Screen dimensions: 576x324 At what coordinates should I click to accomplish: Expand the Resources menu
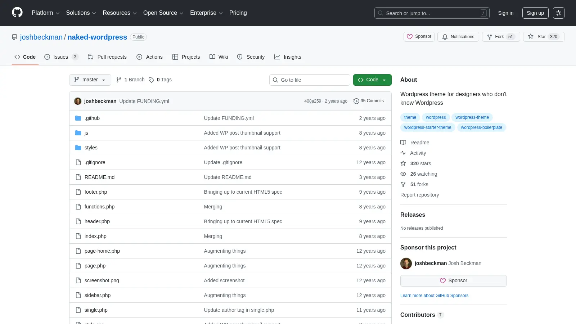click(120, 13)
